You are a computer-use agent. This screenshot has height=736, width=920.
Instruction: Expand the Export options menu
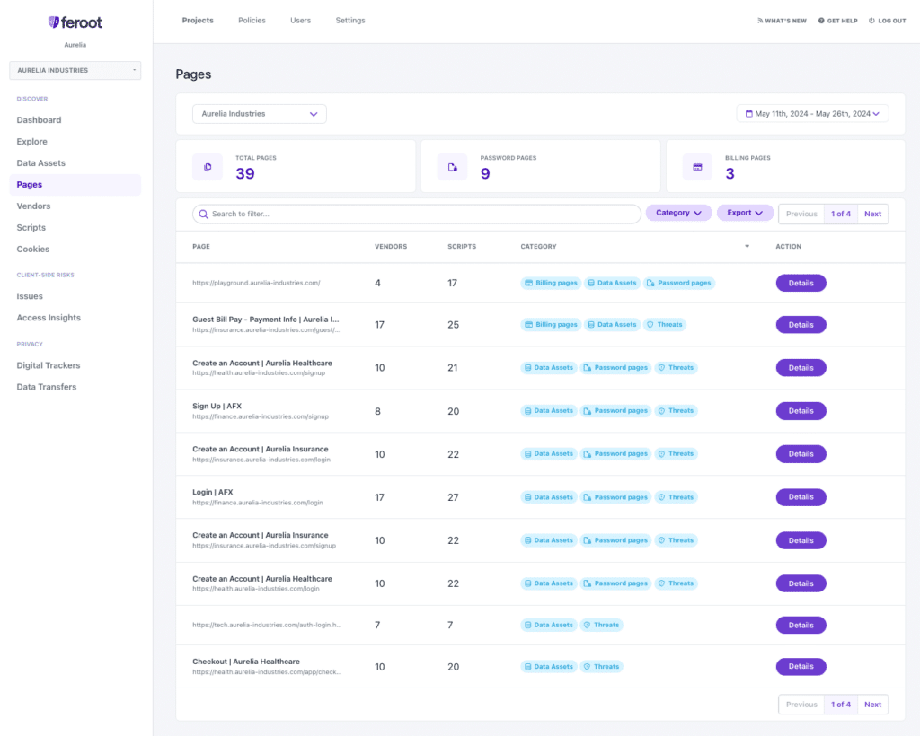tap(745, 213)
